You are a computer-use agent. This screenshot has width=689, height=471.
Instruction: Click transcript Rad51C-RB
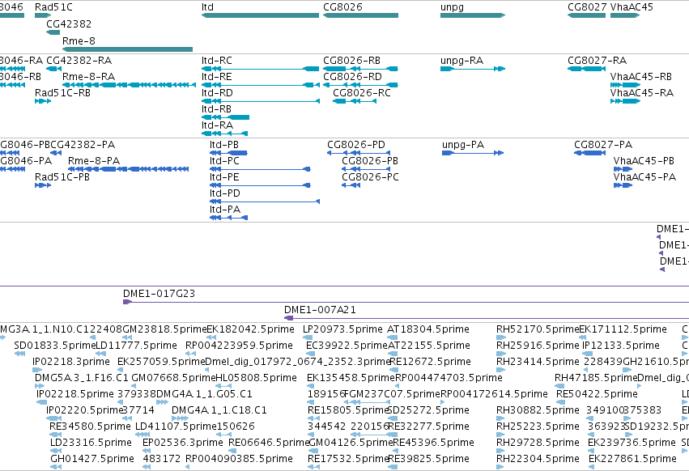(x=43, y=101)
